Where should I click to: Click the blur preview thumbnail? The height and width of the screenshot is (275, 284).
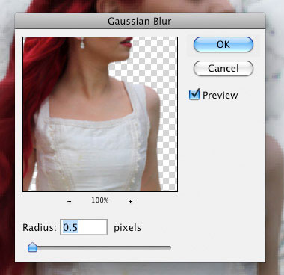(x=100, y=114)
